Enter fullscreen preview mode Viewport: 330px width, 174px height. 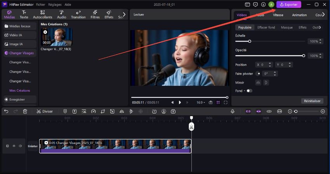pos(226,103)
